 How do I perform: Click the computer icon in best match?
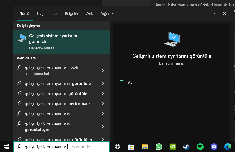(x=21, y=38)
